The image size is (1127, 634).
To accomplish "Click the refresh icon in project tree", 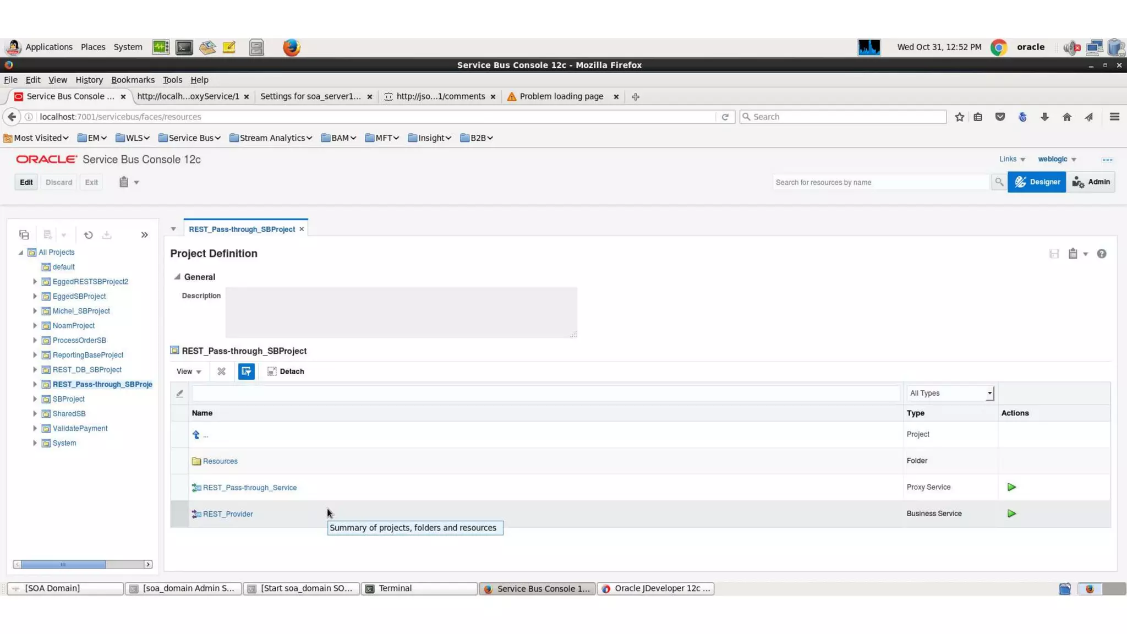I will (88, 235).
